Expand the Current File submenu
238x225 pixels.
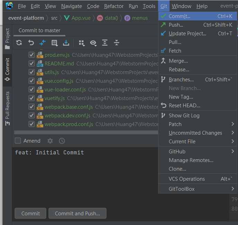[198, 142]
